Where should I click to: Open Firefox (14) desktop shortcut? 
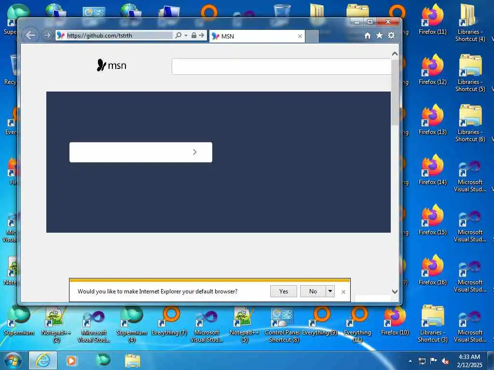point(433,170)
